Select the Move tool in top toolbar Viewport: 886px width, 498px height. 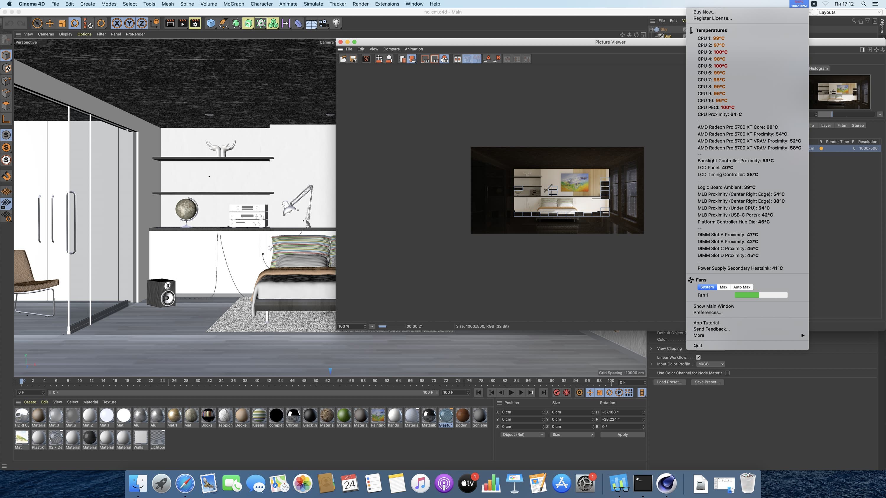tap(50, 23)
